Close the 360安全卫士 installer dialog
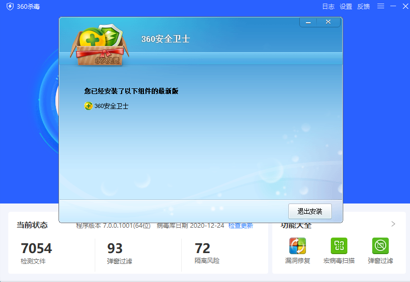This screenshot has width=410, height=282. [x=328, y=22]
